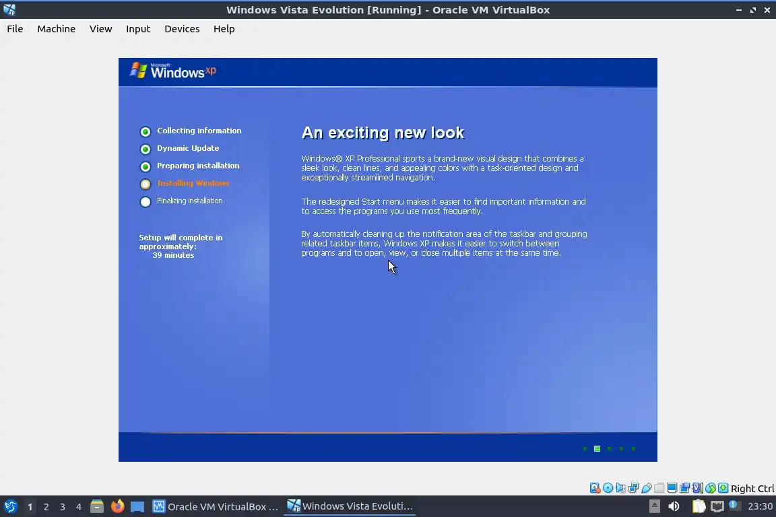Viewport: 776px width, 517px height.
Task: Open the Devices menu
Action: point(182,29)
